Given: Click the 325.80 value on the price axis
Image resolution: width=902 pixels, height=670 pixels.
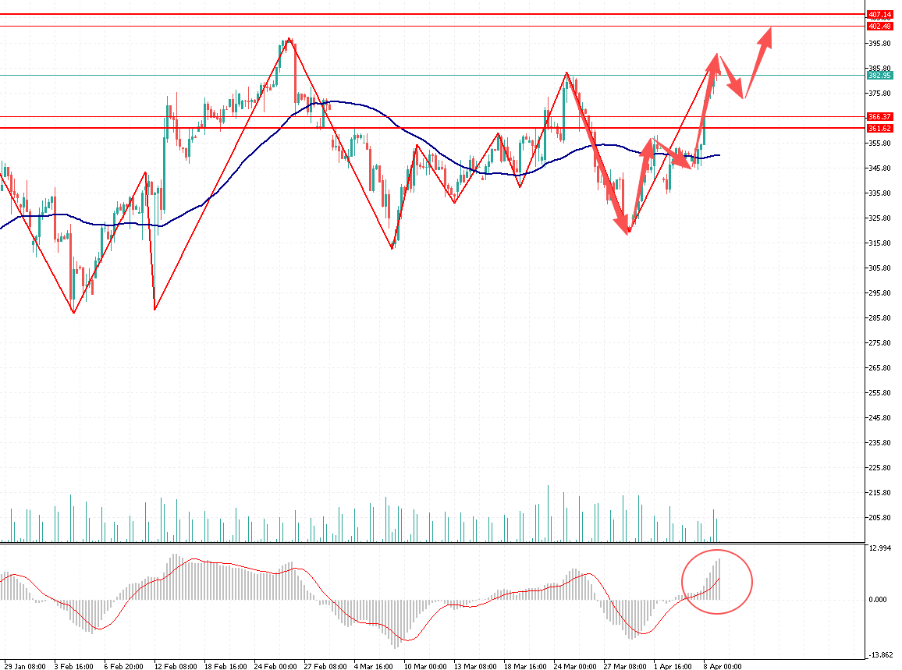Looking at the screenshot, I should click(879, 218).
